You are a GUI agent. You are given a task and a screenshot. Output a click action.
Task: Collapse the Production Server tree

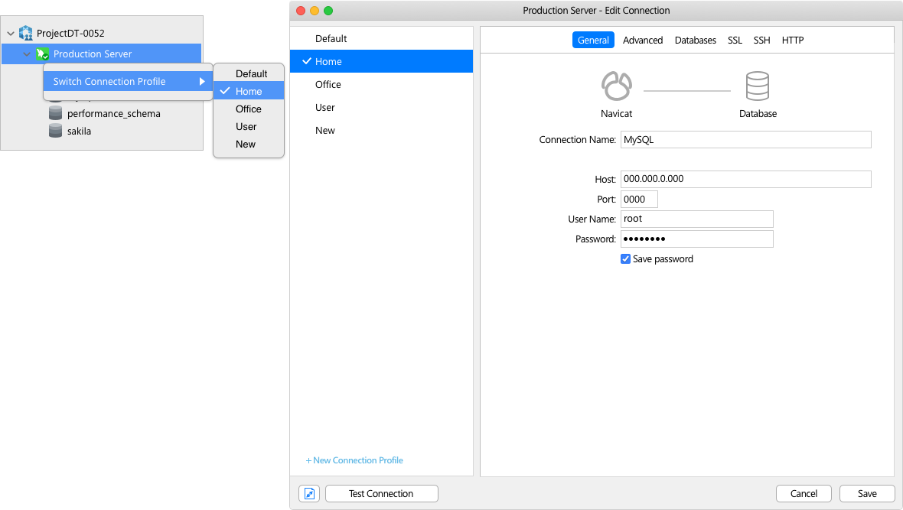27,54
